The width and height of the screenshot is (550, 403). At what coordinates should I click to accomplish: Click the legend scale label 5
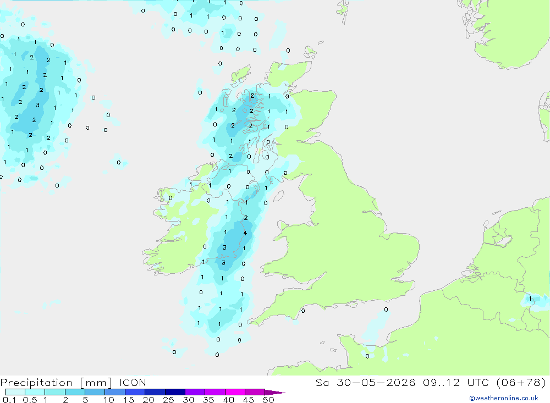pyautogui.click(x=85, y=400)
